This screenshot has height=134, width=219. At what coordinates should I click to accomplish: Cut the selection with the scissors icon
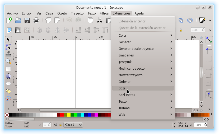(99, 20)
